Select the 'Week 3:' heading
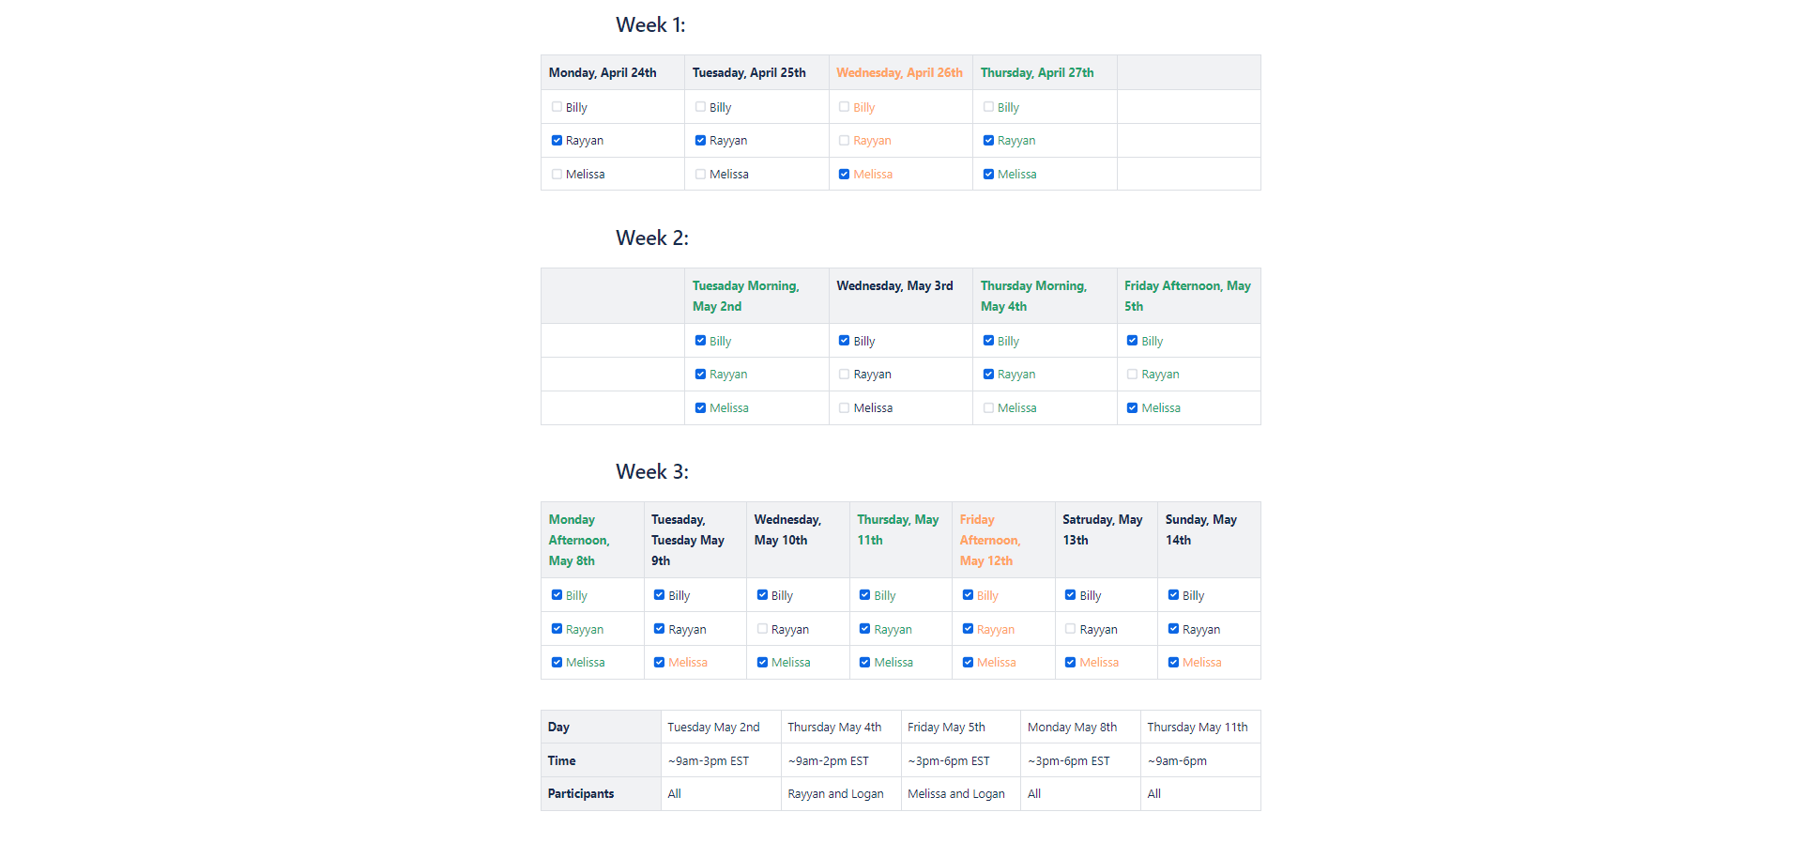Viewport: 1802px width, 843px height. (652, 472)
